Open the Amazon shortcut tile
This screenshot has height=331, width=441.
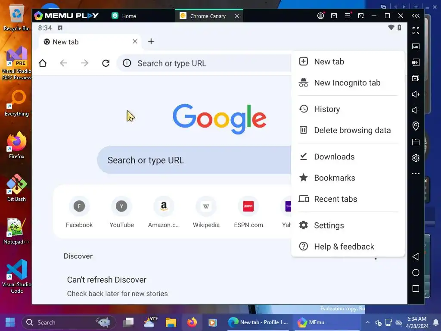(164, 212)
